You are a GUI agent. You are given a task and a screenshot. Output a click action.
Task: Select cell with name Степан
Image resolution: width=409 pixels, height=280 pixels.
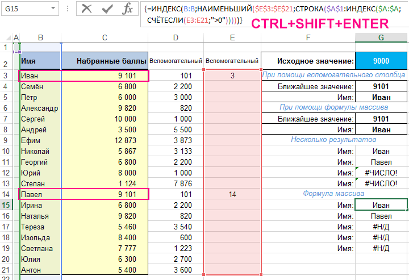pos(40,183)
